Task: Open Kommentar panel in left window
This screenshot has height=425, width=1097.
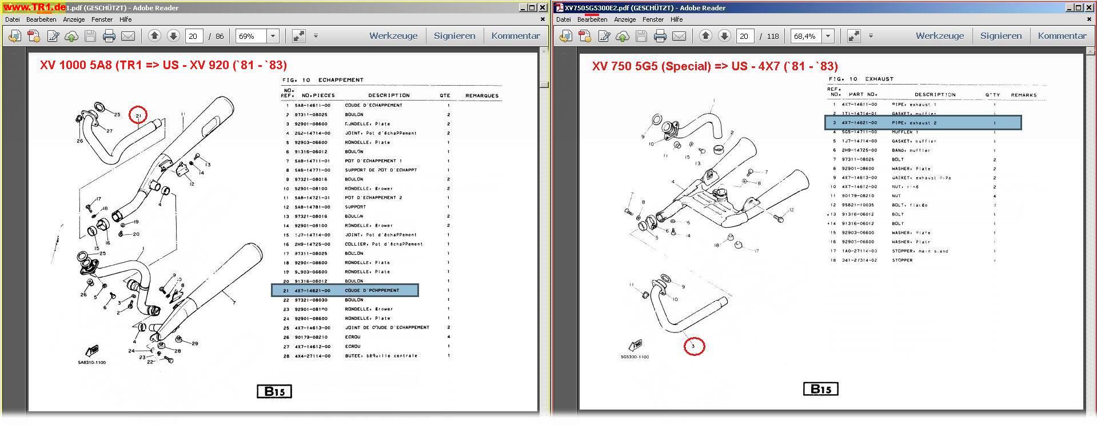Action: [516, 35]
